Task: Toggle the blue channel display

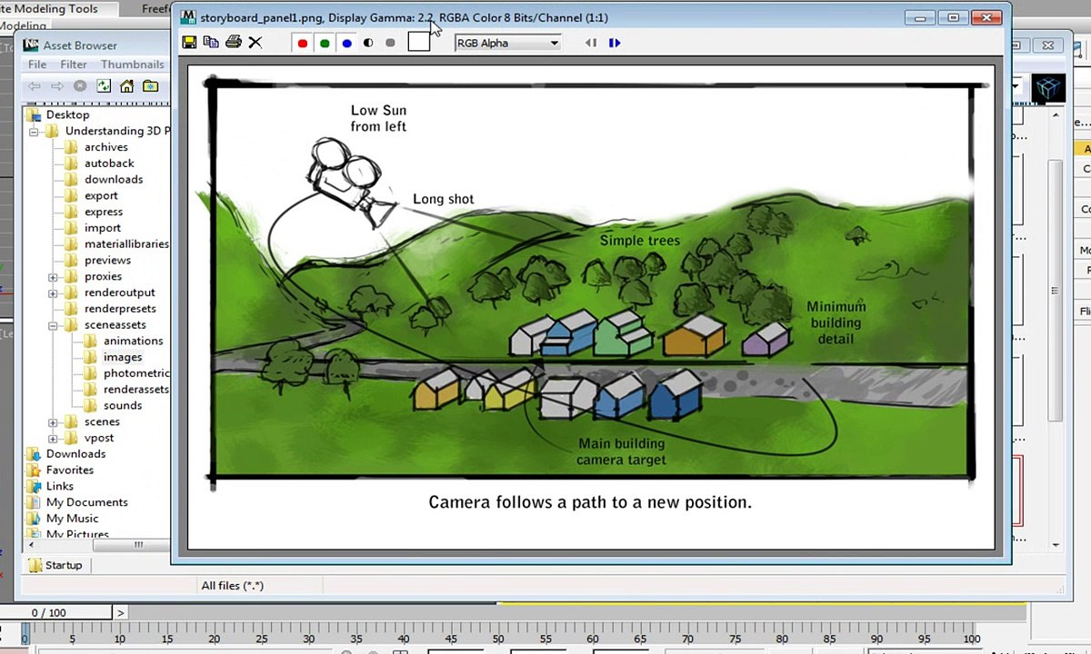Action: coord(346,43)
